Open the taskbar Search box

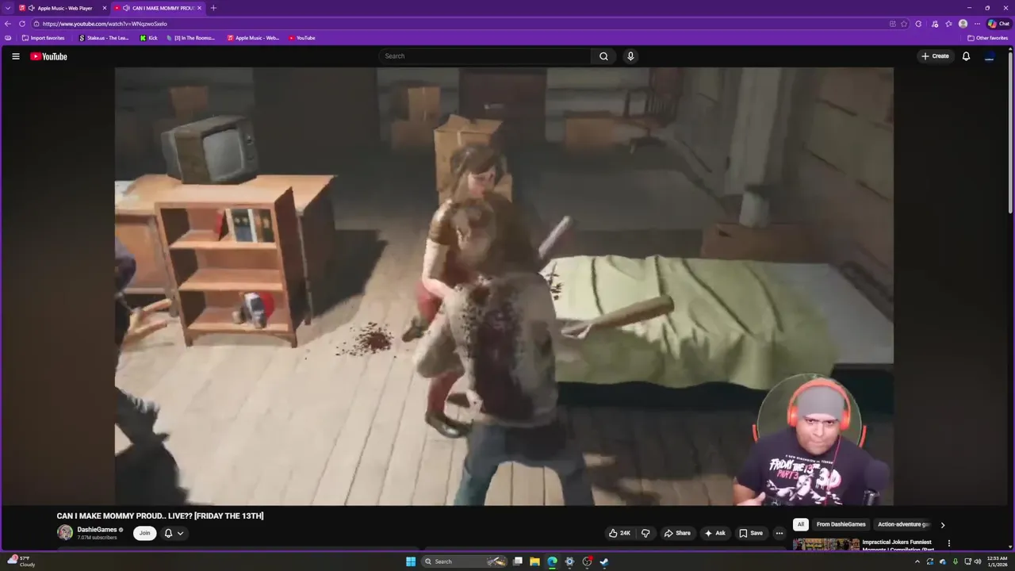pos(465,561)
